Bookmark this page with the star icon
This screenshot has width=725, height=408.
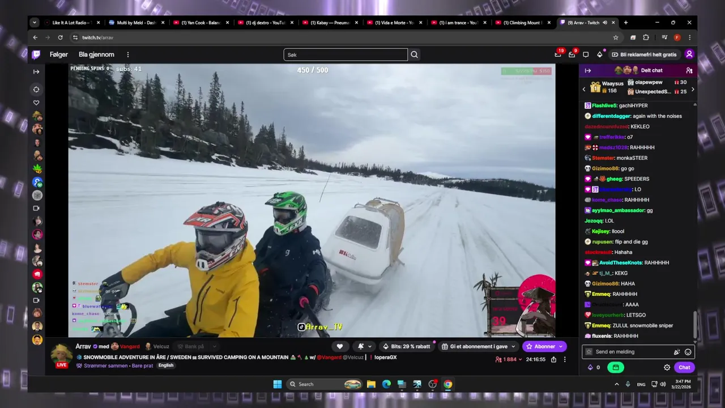(616, 37)
